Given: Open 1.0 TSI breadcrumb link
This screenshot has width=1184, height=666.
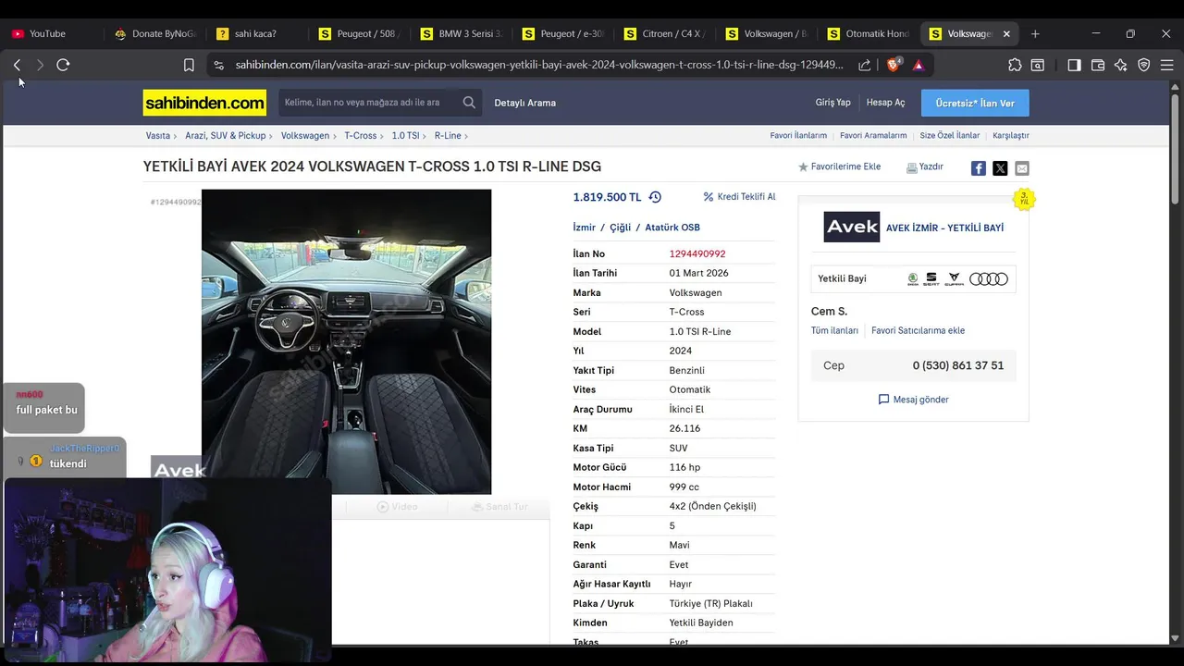Looking at the screenshot, I should click(405, 136).
